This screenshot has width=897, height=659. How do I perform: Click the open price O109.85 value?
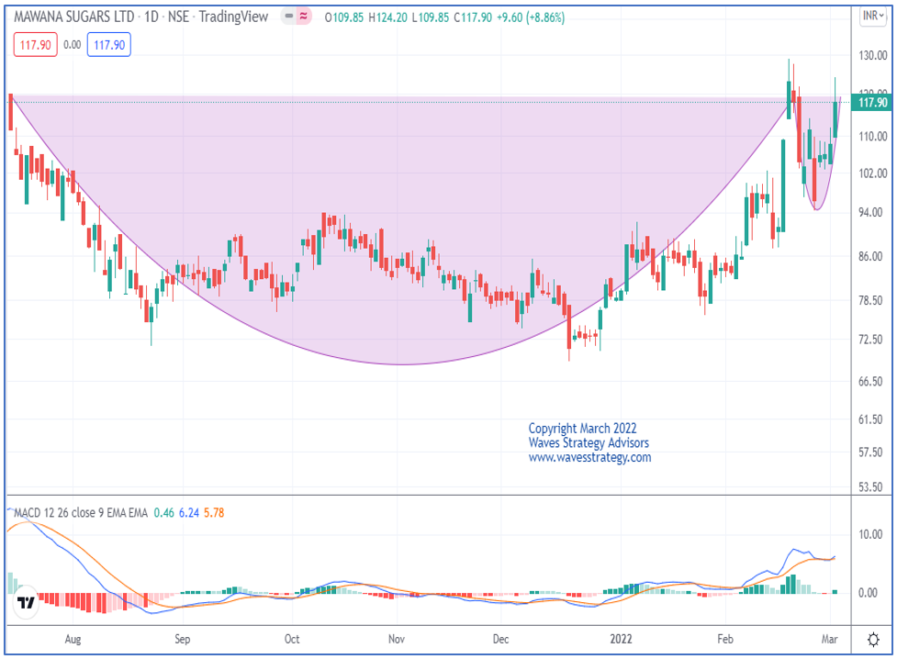pos(343,17)
